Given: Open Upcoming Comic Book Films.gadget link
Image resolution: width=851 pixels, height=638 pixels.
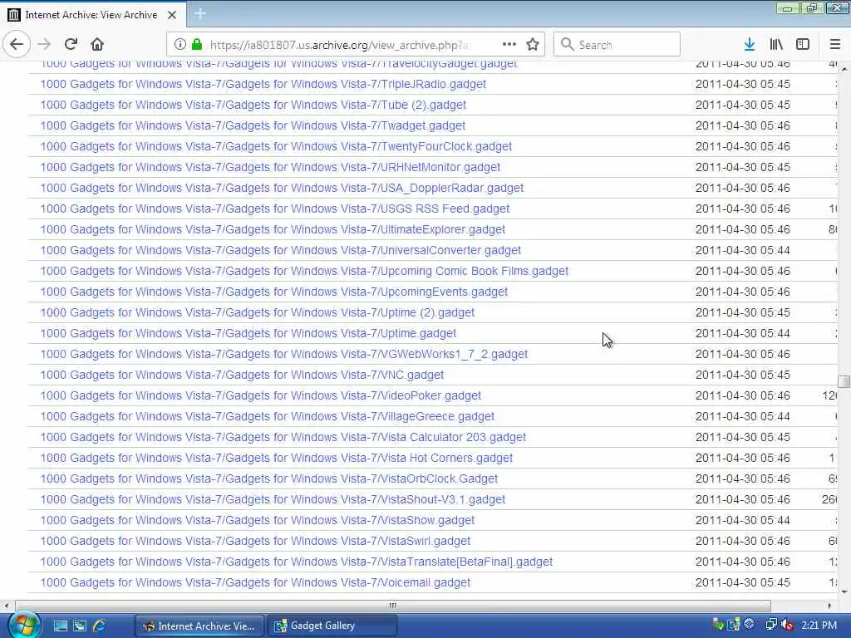Looking at the screenshot, I should tap(304, 271).
